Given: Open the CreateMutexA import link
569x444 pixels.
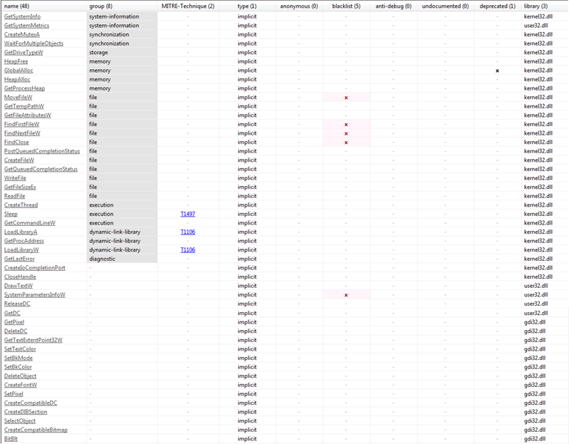Looking at the screenshot, I should coord(22,34).
